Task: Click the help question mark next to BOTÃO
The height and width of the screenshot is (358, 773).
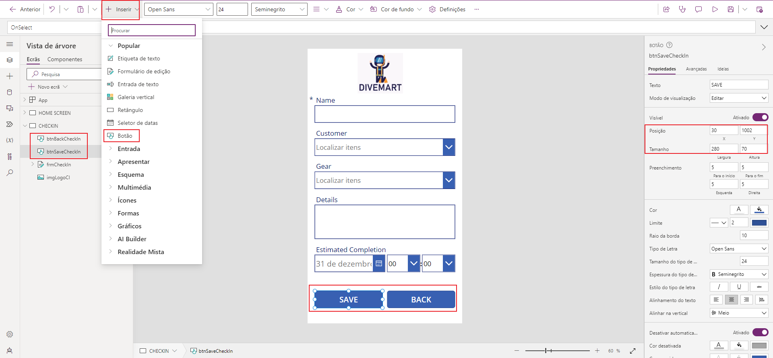Action: point(669,45)
